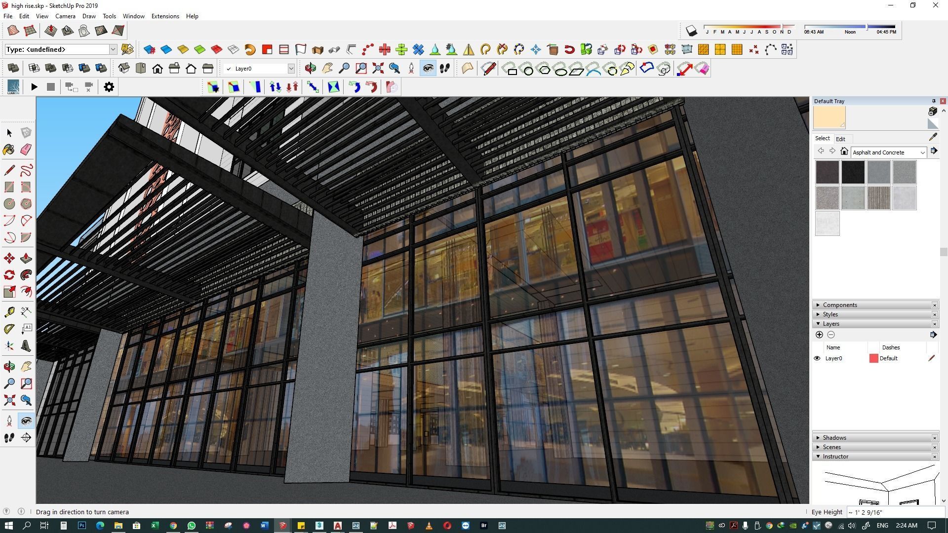Select the Eraser tool in left toolbar
This screenshot has width=948, height=533.
coord(26,150)
